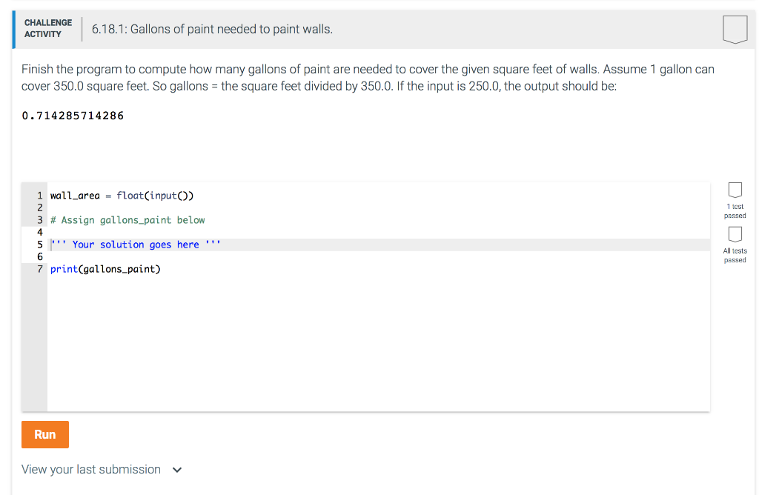The height and width of the screenshot is (495, 759).
Task: Click line 5 placeholder "Your solution goes here"
Action: [x=135, y=244]
